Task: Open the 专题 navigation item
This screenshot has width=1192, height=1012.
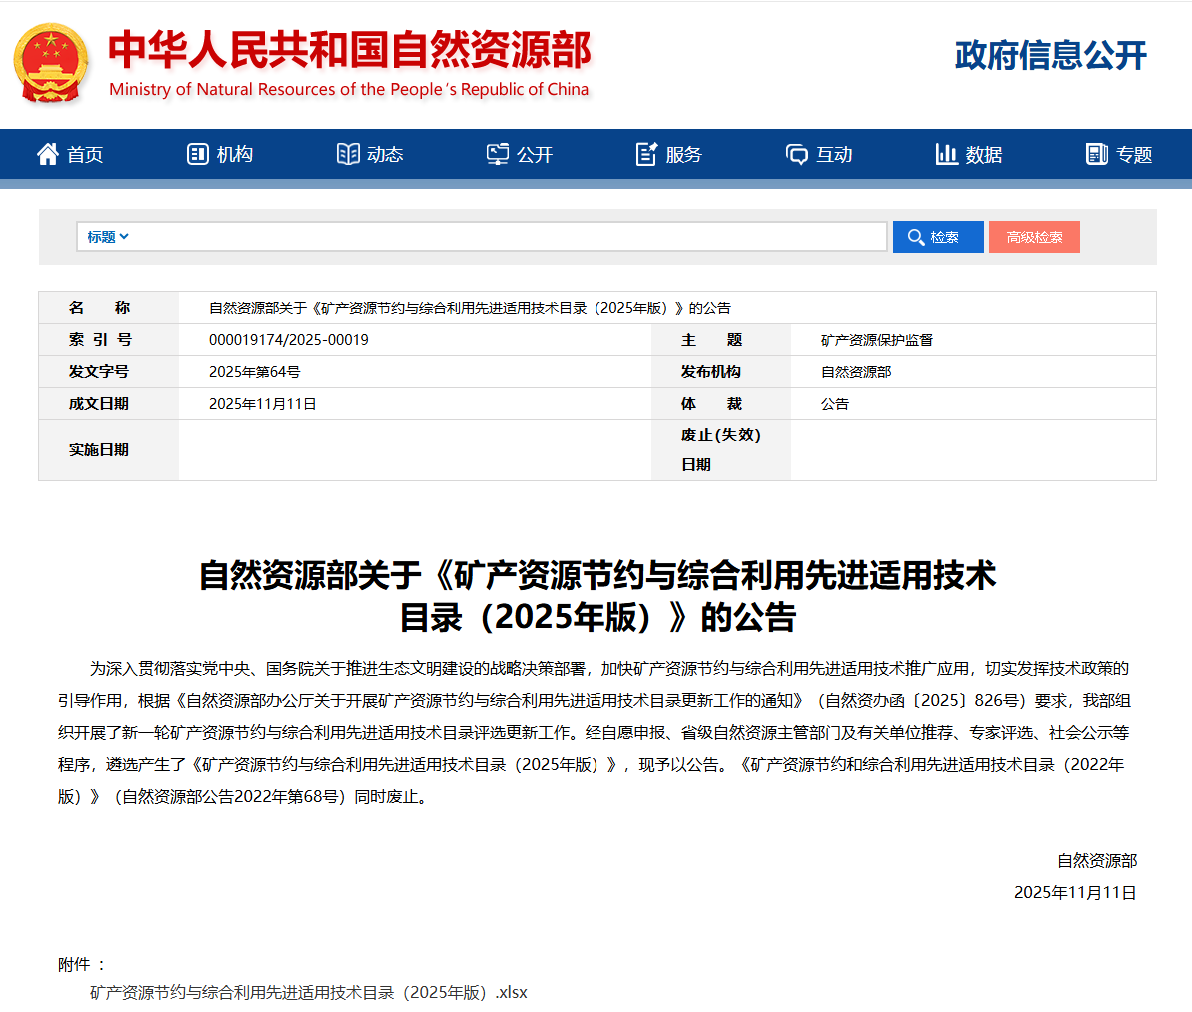Action: point(1119,154)
